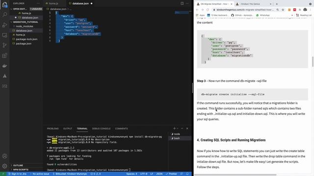Screen dimensions: 314x176
Task: Select the Terminal panel tab
Action: point(82,129)
